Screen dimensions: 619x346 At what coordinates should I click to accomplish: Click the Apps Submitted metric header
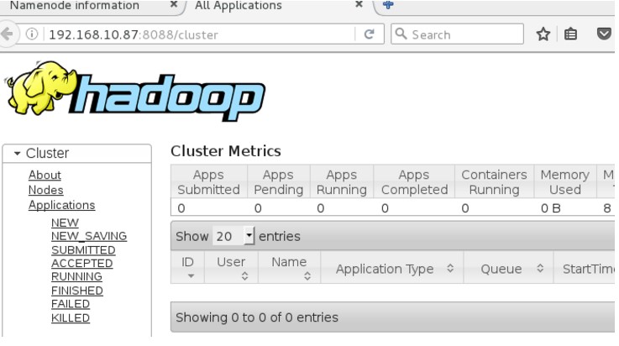[x=209, y=181]
